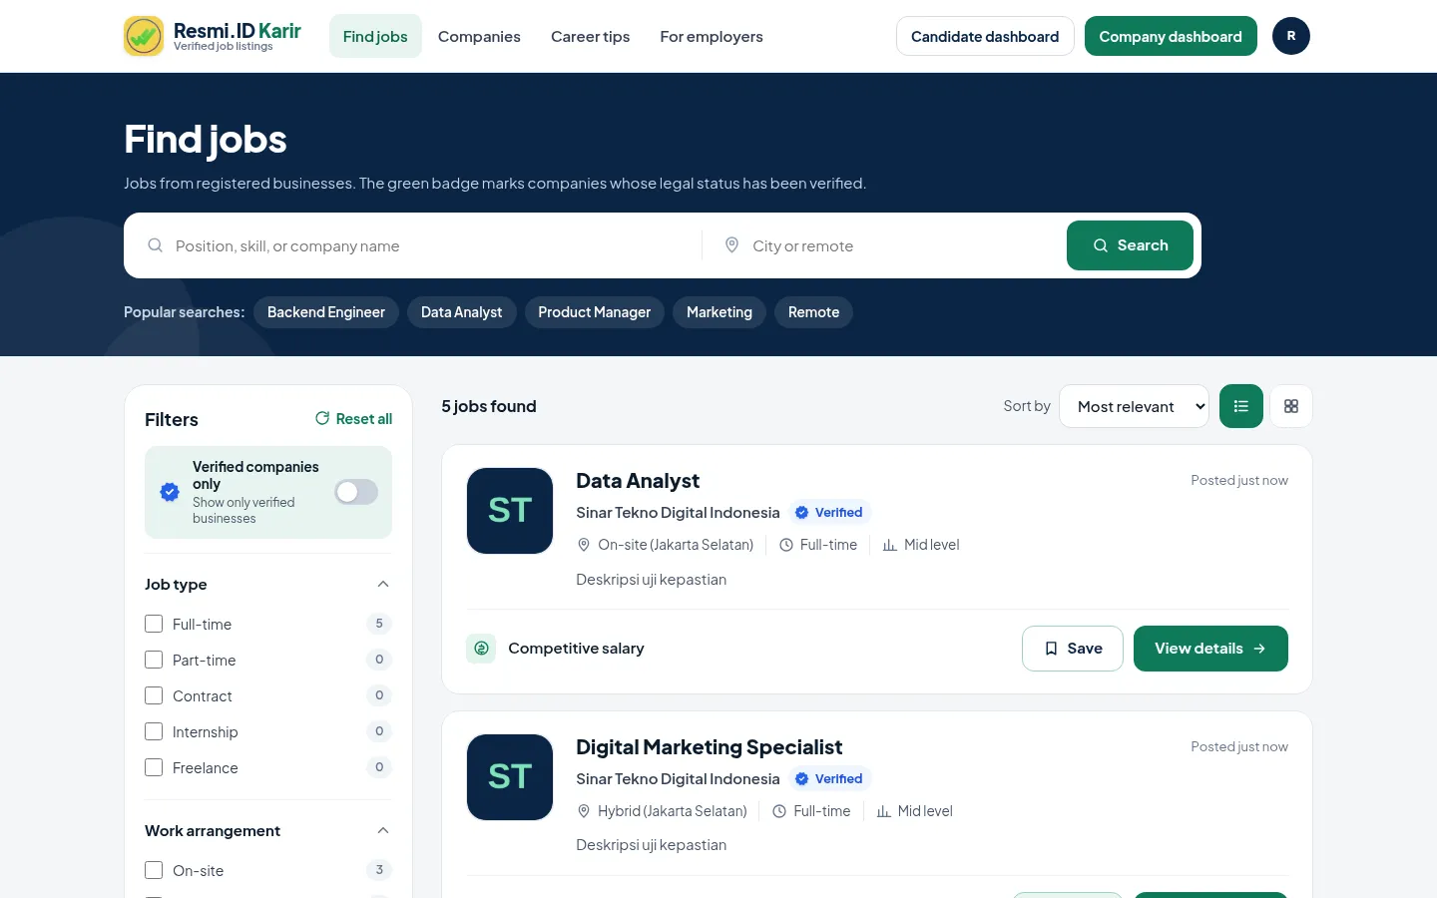Click the location pin in city field
This screenshot has height=898, width=1437.
pyautogui.click(x=731, y=245)
